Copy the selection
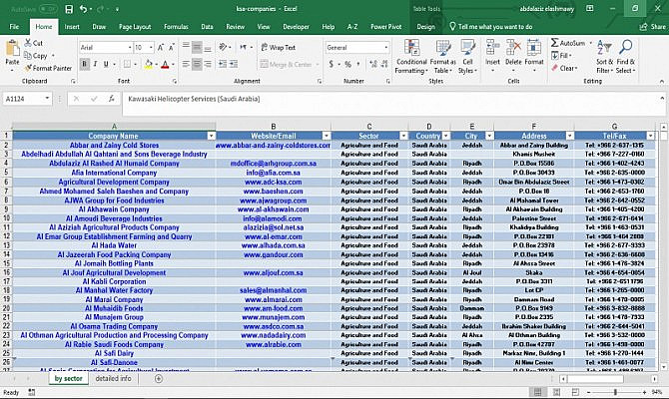The height and width of the screenshot is (399, 669). tap(36, 56)
